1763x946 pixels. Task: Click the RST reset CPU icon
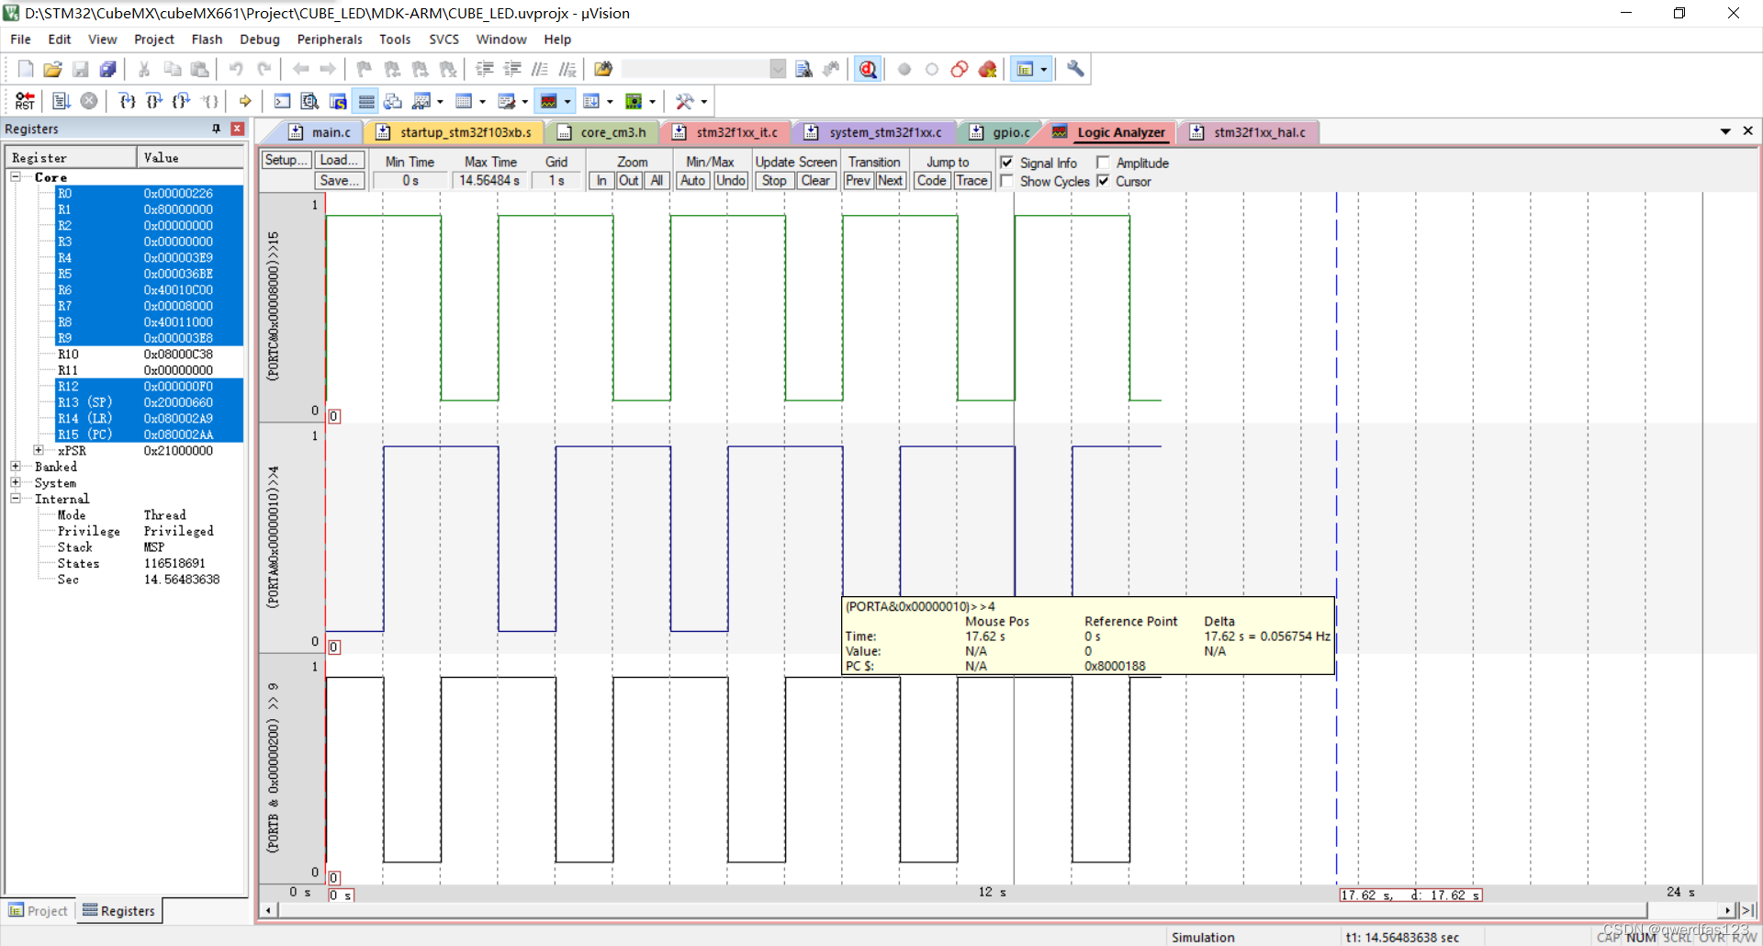point(25,101)
